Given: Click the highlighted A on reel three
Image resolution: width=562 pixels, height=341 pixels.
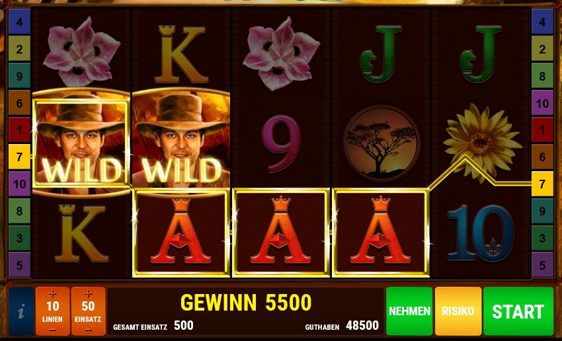Looking at the screenshot, I should point(281,233).
